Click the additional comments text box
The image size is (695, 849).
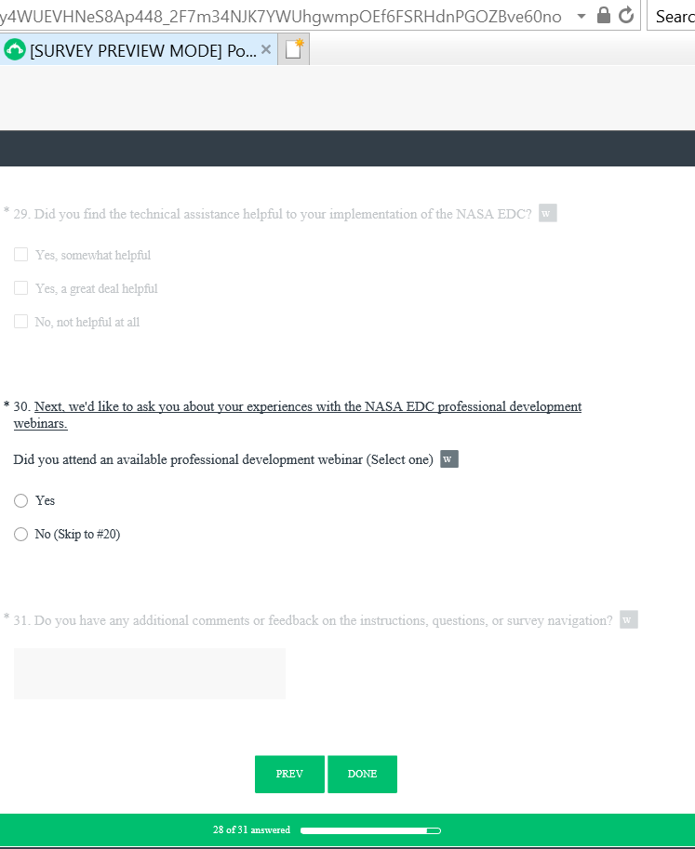click(x=149, y=673)
